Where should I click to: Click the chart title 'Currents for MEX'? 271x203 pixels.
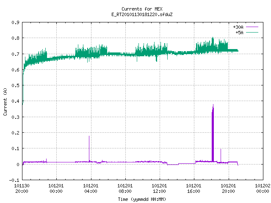(x=142, y=9)
